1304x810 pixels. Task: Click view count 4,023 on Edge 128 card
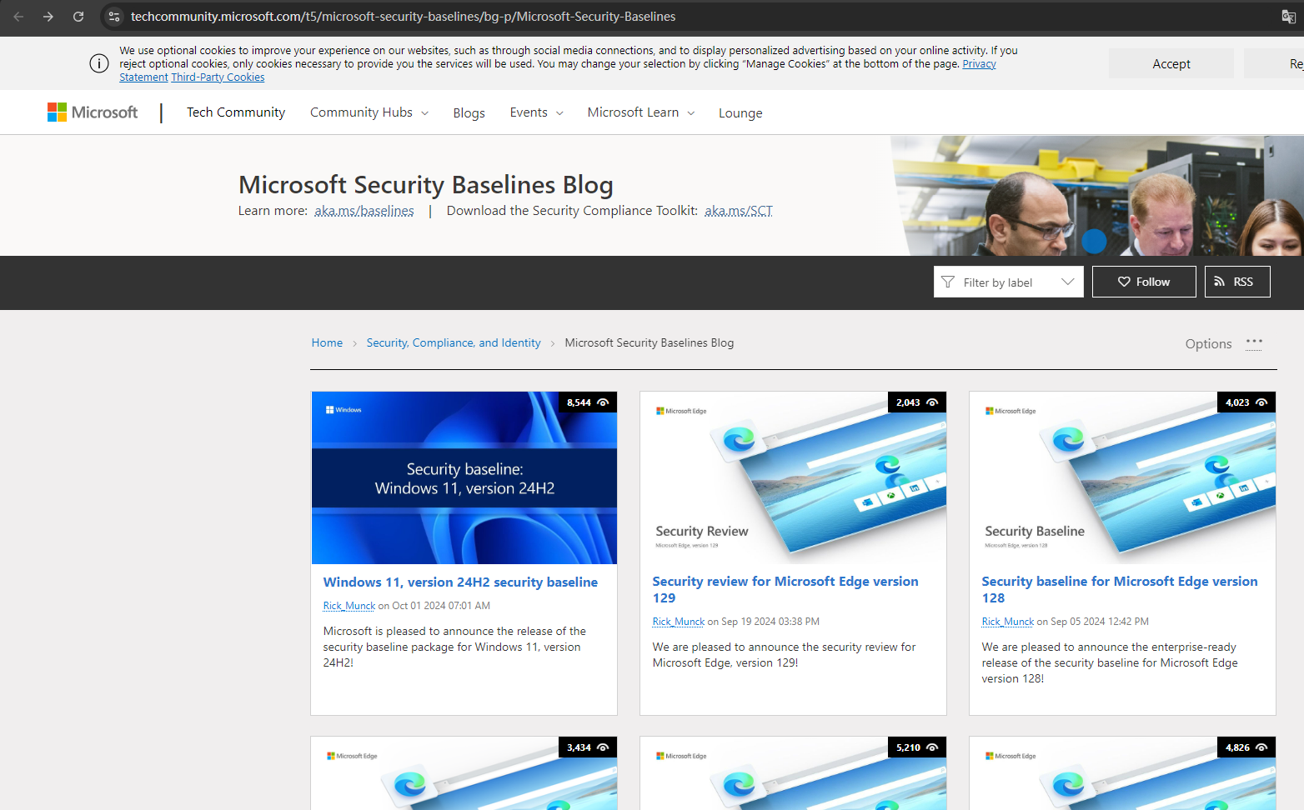click(x=1246, y=402)
